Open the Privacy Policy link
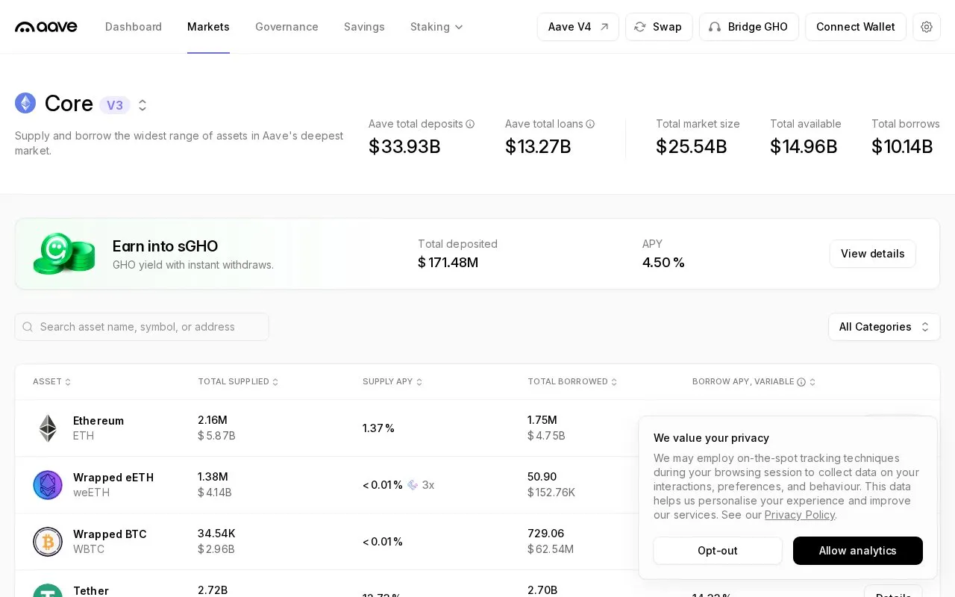This screenshot has height=597, width=955. tap(800, 515)
